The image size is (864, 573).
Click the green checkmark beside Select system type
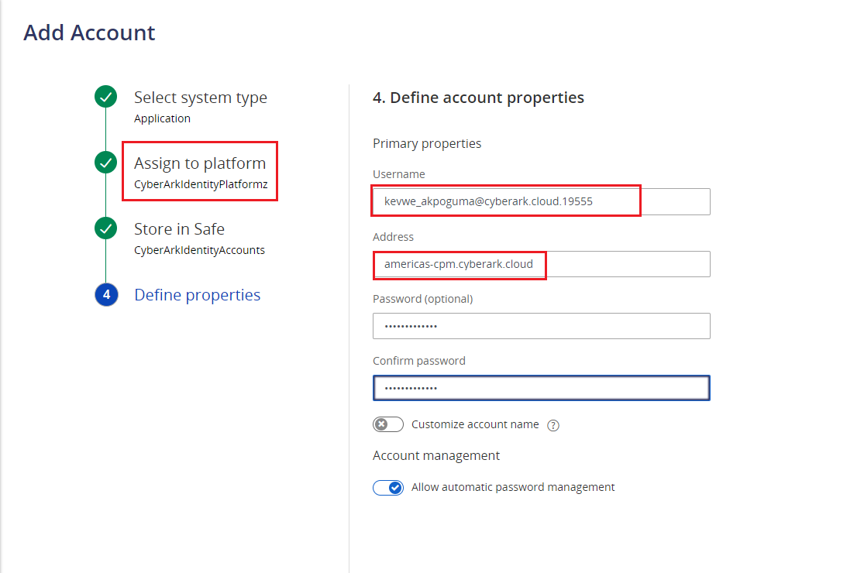(105, 97)
